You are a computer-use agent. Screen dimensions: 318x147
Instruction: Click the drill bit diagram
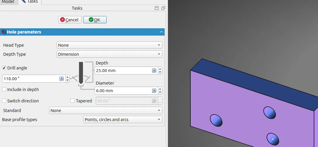tap(81, 73)
